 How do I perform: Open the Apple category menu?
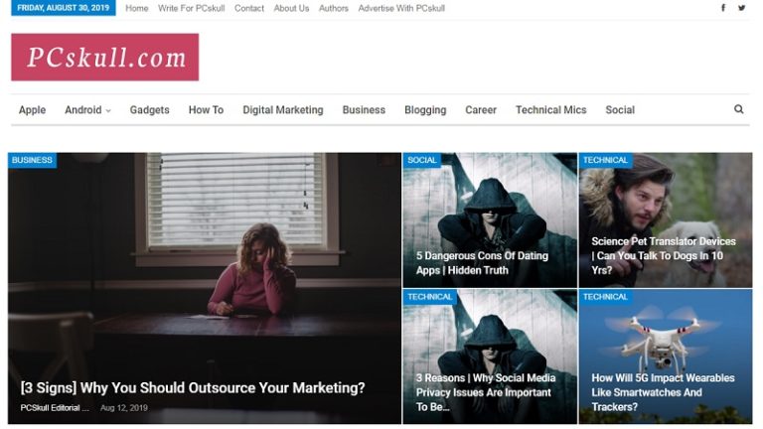(32, 110)
